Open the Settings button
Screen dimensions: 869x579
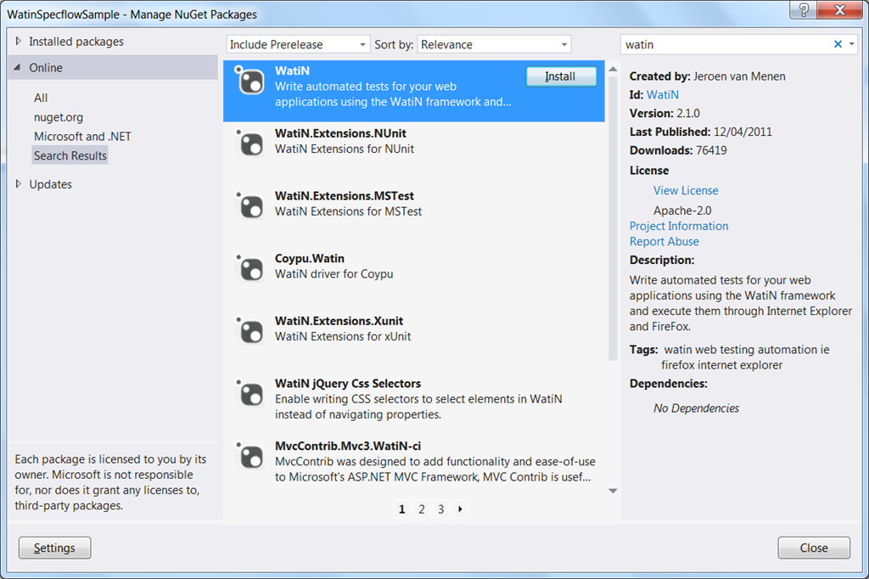55,548
